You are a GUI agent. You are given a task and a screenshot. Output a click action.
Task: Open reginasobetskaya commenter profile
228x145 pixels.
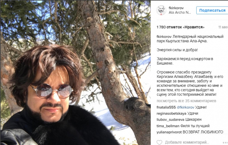(171, 114)
